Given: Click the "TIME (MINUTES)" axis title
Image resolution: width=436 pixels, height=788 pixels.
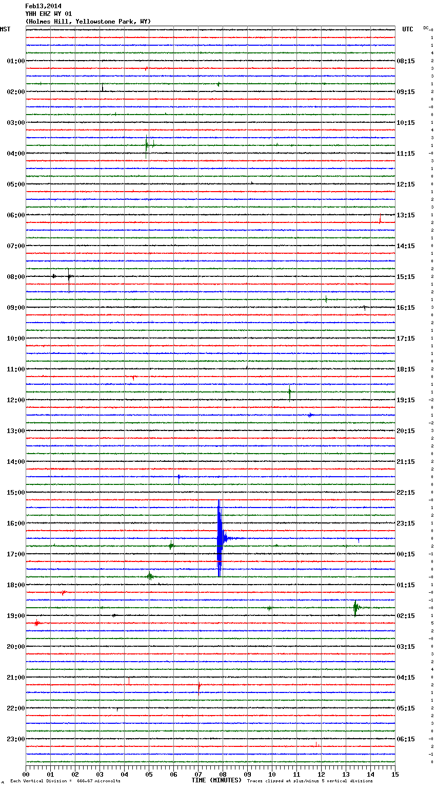Looking at the screenshot, I should 216,780.
